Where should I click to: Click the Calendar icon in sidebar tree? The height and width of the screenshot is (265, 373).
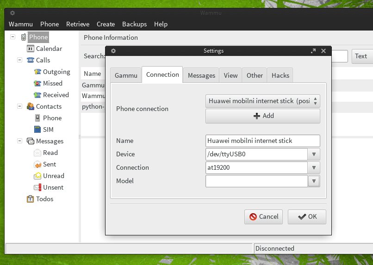click(31, 49)
